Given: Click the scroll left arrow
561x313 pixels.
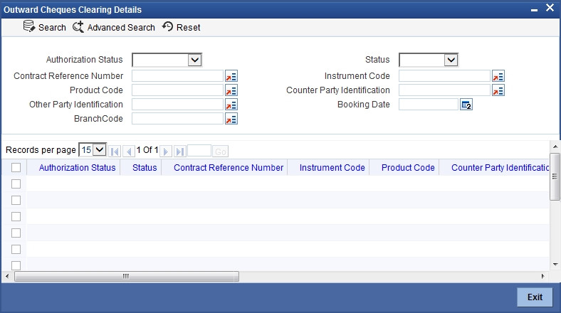Looking at the screenshot, I should 7,276.
